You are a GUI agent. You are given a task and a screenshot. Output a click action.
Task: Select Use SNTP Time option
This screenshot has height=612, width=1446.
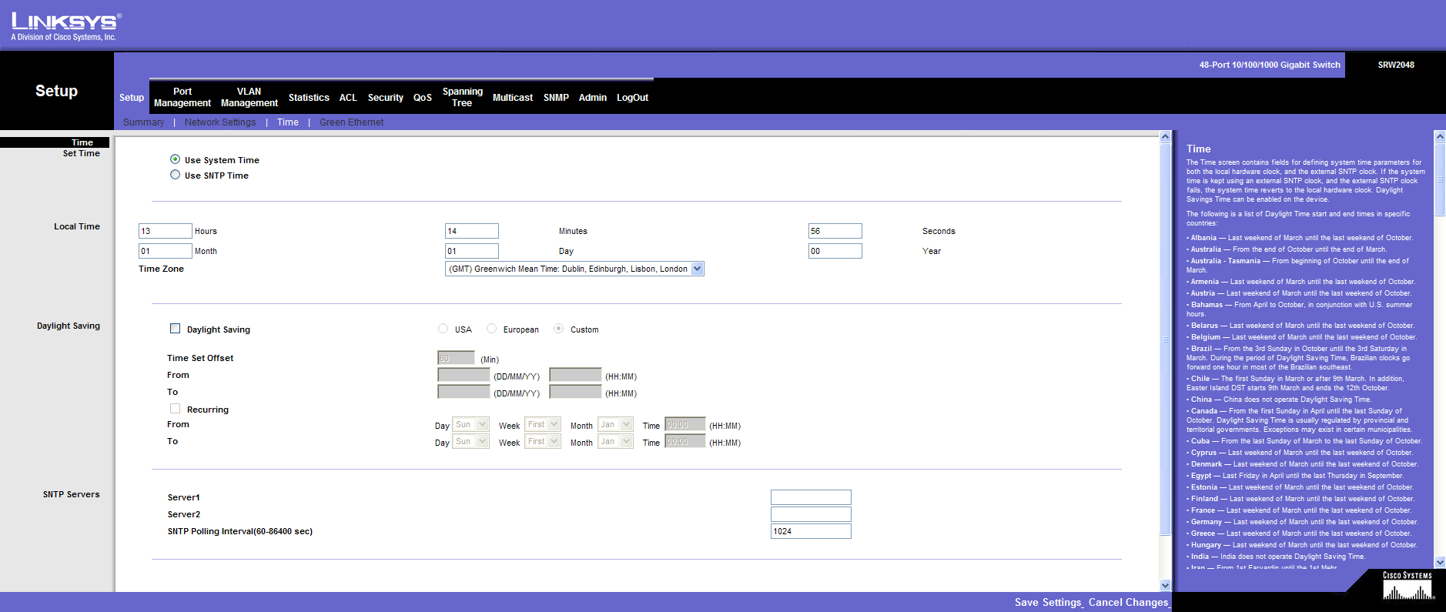coord(175,175)
